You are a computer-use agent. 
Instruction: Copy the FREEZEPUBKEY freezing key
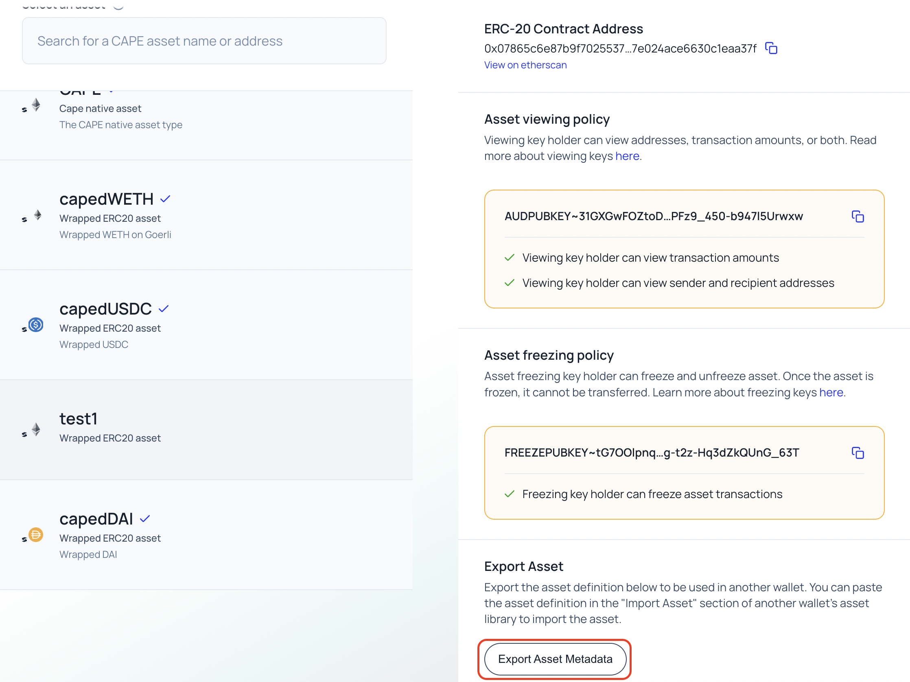857,452
